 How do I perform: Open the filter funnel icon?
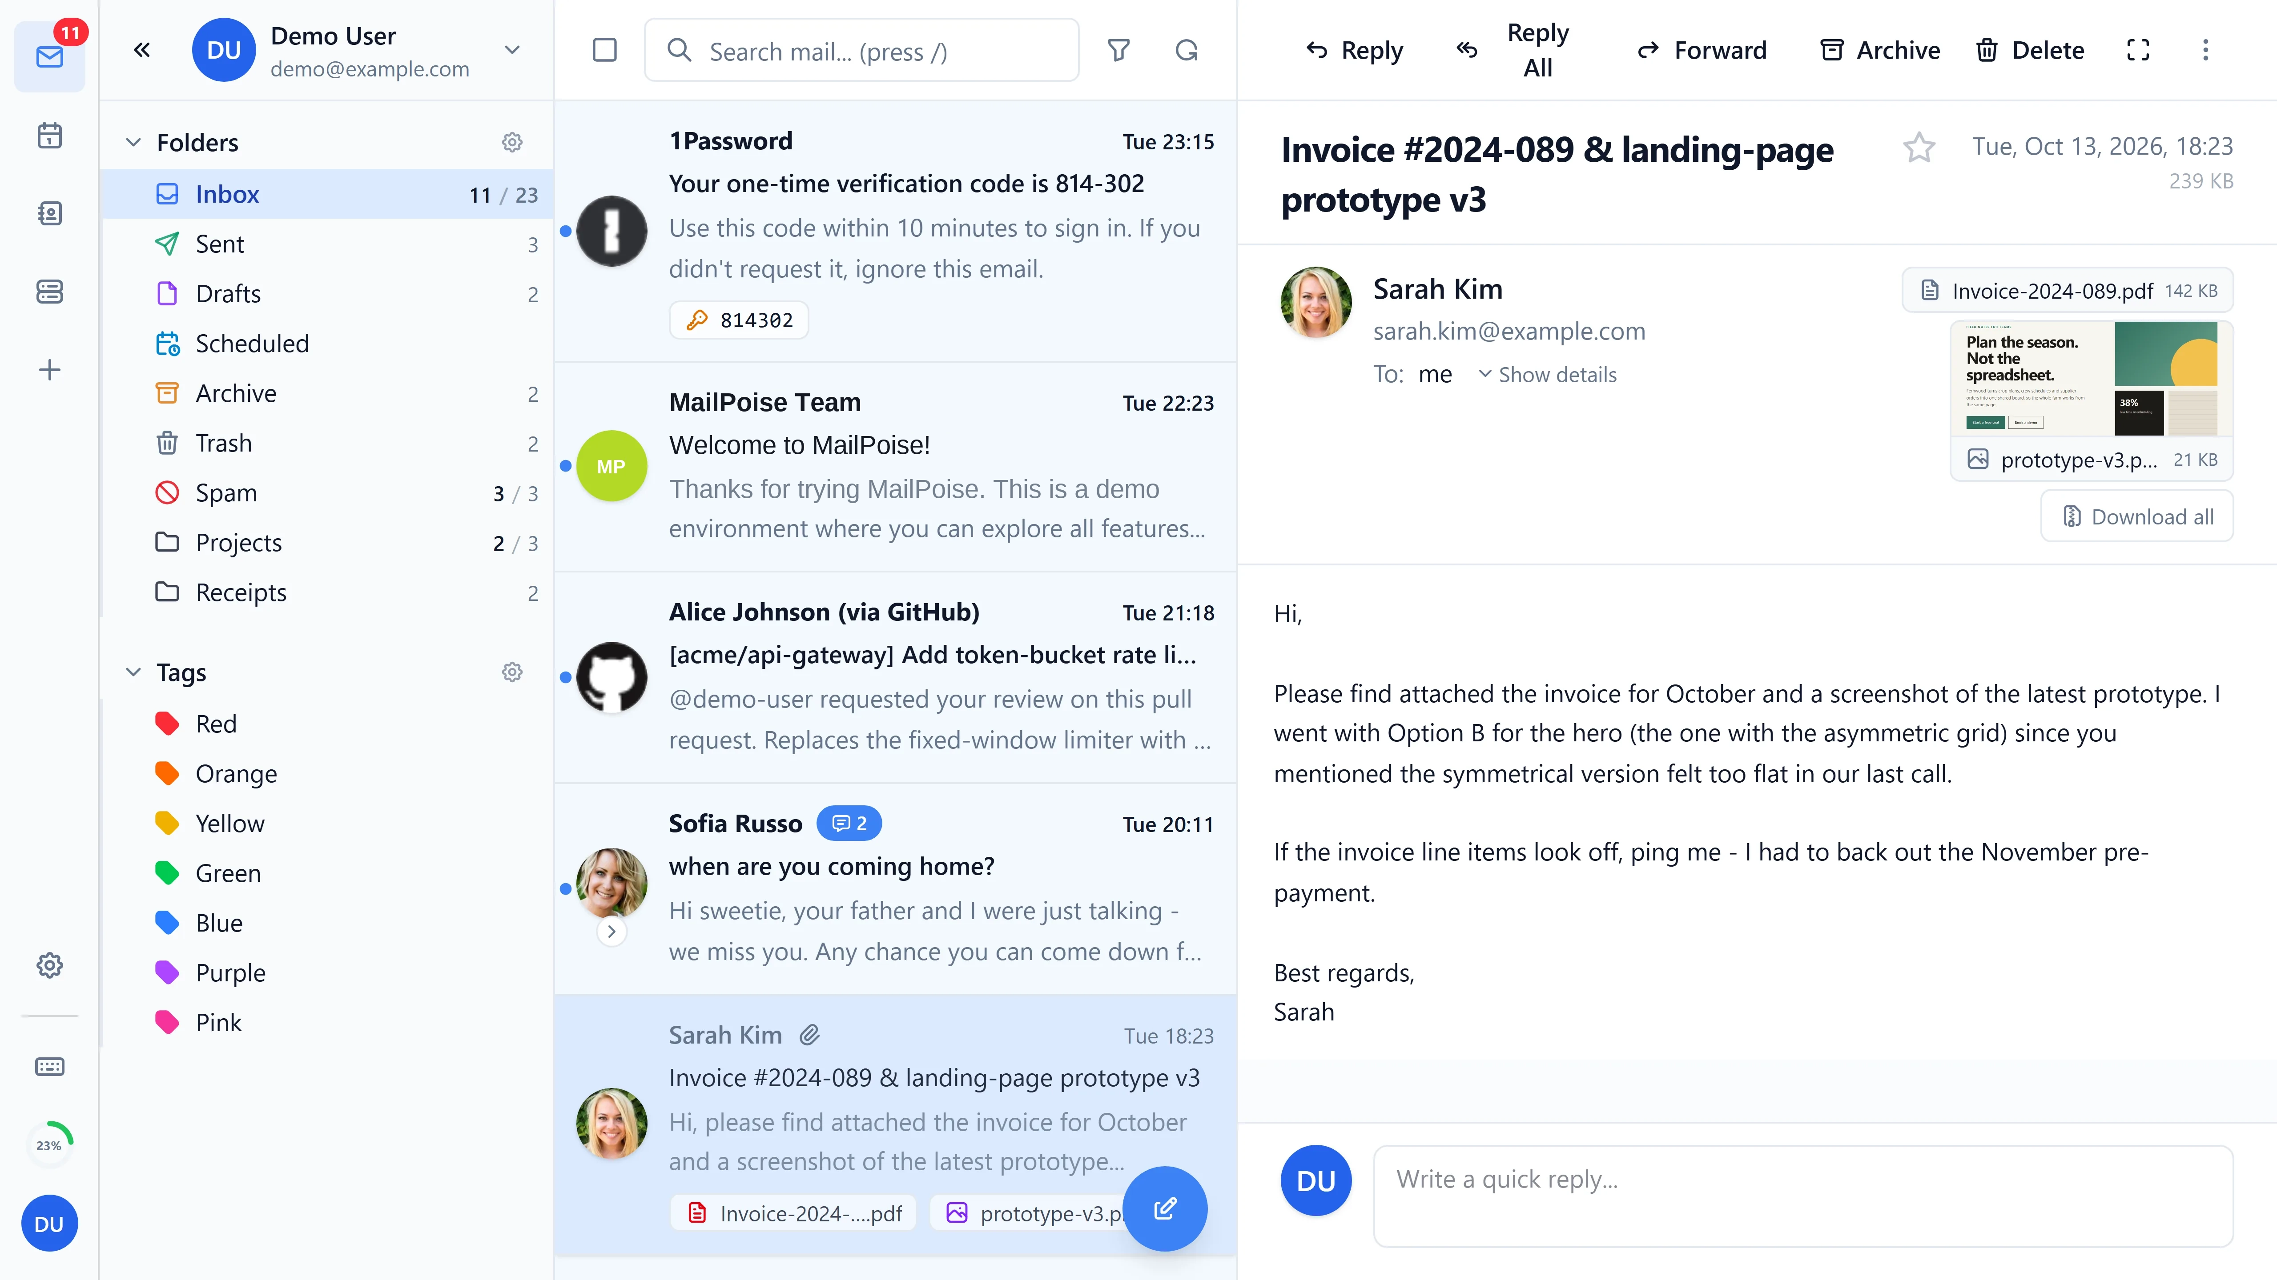pyautogui.click(x=1119, y=50)
